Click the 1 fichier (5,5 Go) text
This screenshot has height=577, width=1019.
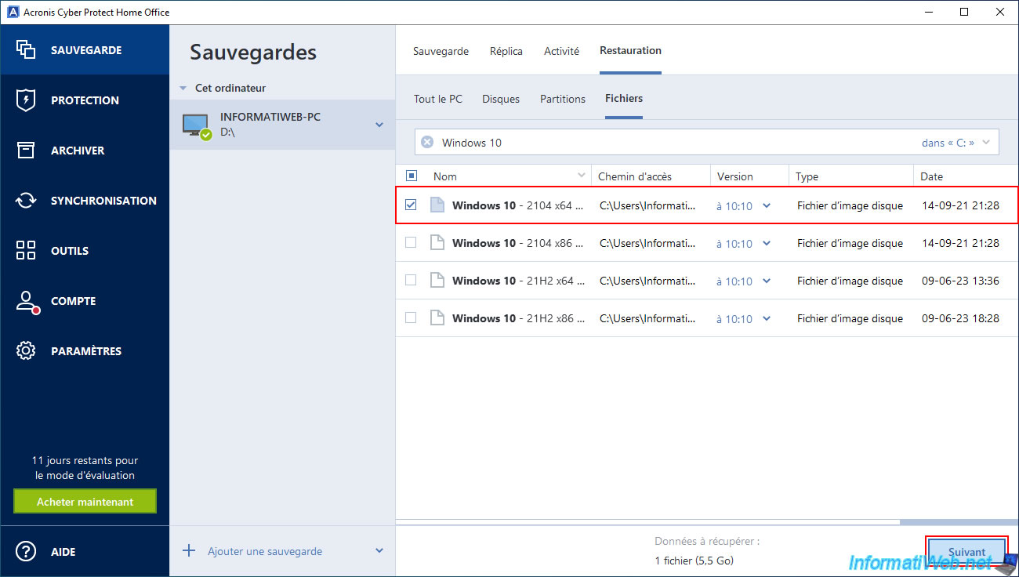click(x=694, y=561)
